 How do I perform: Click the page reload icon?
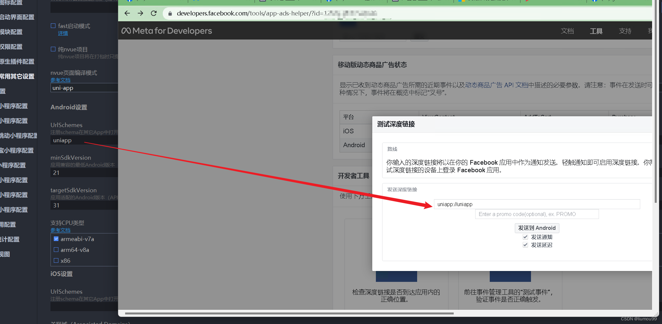pyautogui.click(x=153, y=13)
